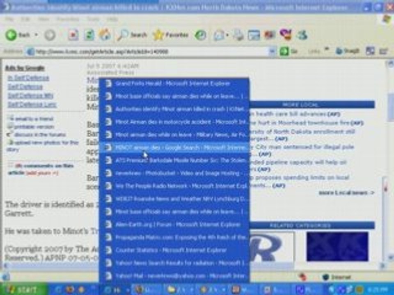Viewport: 394px width, 295px height.
Task: Go to the Home page icon
Action: coord(105,34)
